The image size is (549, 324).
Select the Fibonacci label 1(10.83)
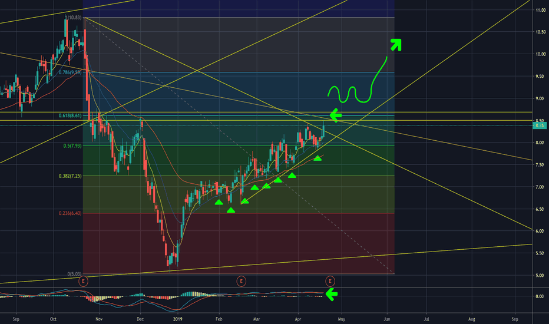tap(74, 18)
